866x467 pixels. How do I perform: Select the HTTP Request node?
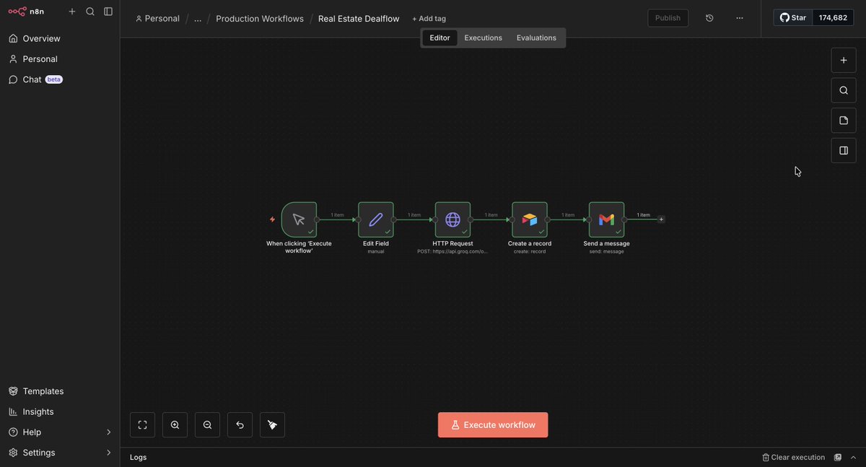tap(452, 219)
